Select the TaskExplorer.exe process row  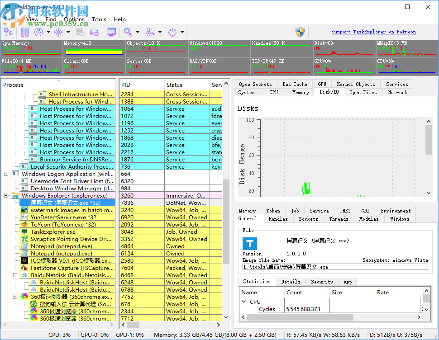[53, 232]
